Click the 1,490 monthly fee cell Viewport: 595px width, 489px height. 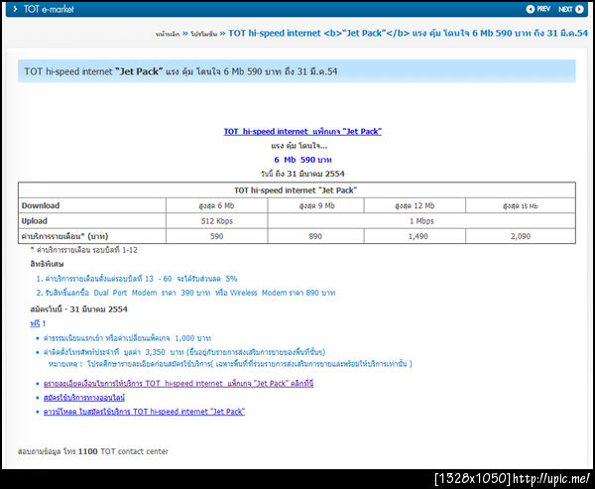pyautogui.click(x=415, y=236)
